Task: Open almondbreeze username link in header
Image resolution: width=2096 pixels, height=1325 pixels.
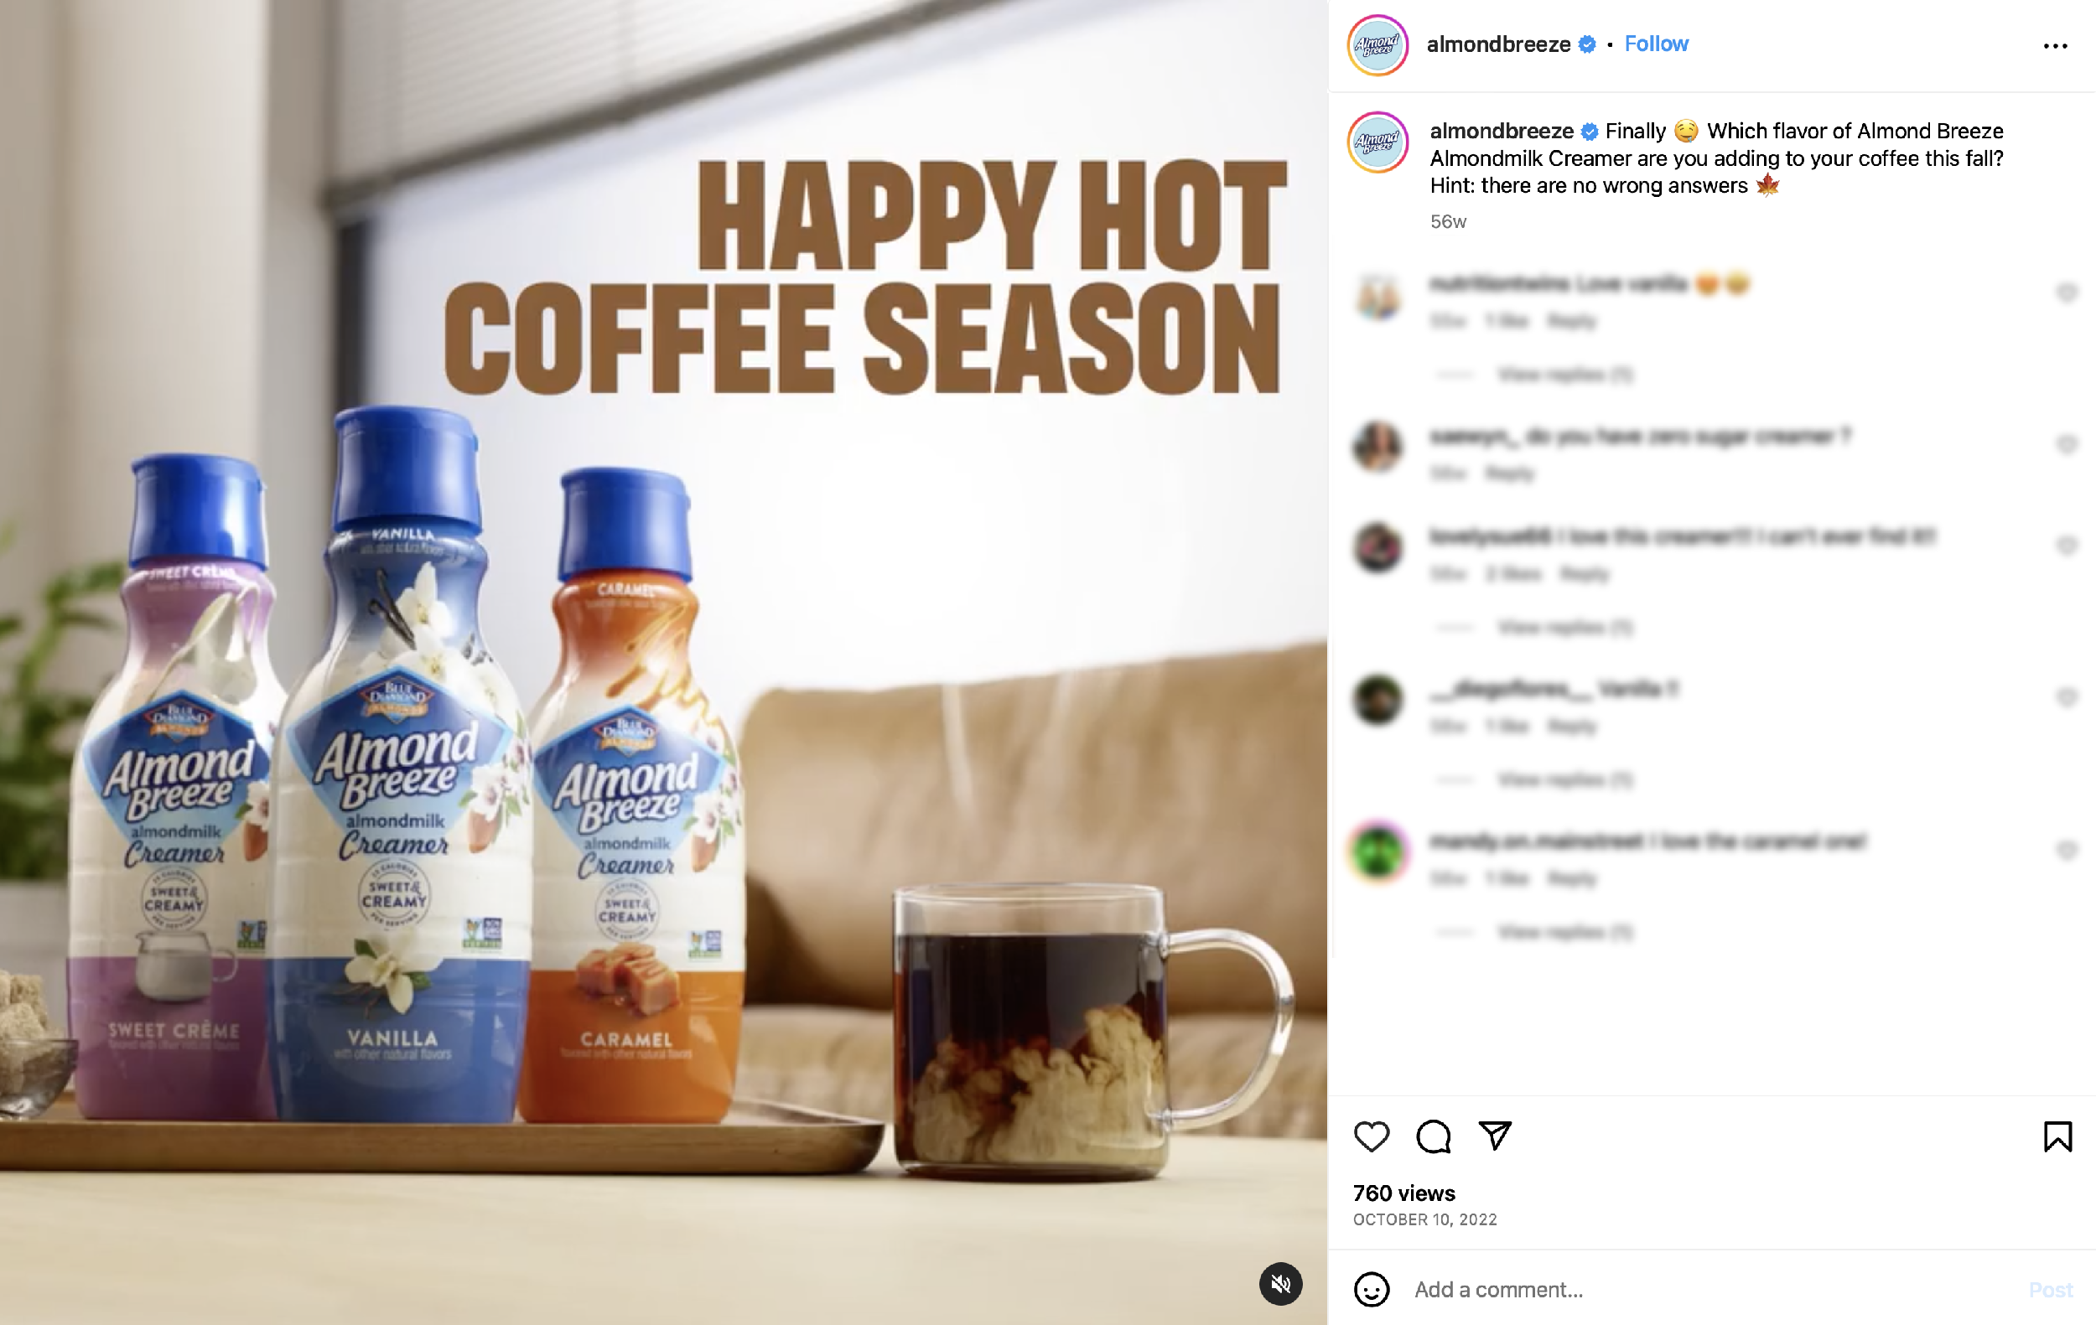Action: (x=1498, y=44)
